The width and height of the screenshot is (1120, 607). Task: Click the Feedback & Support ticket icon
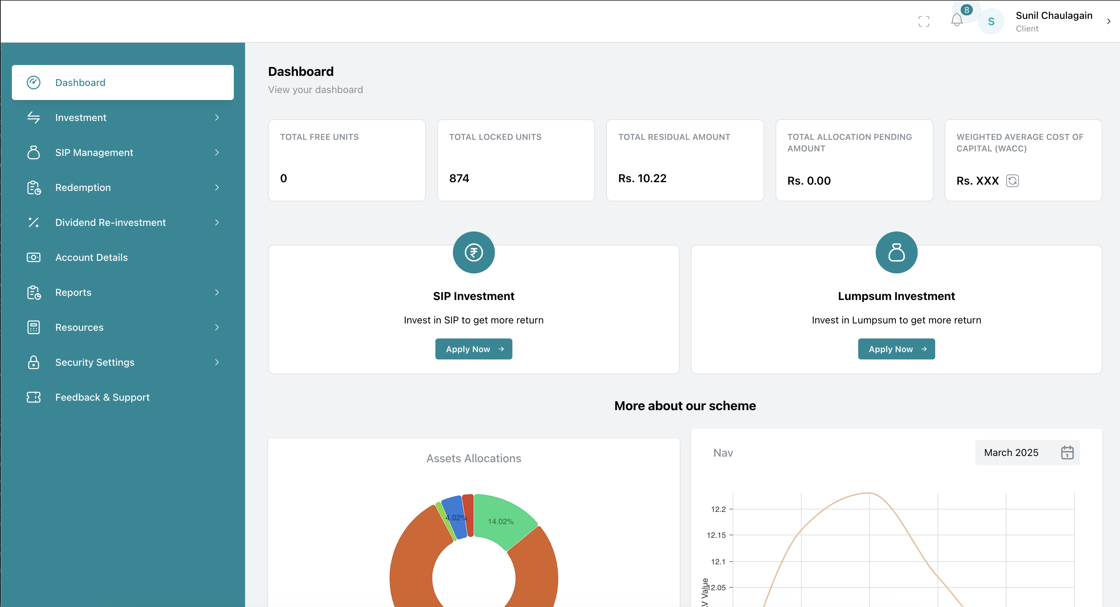pos(34,397)
